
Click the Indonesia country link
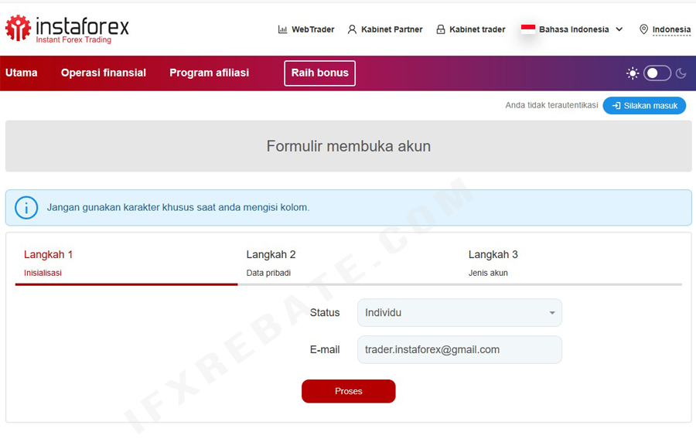click(671, 29)
